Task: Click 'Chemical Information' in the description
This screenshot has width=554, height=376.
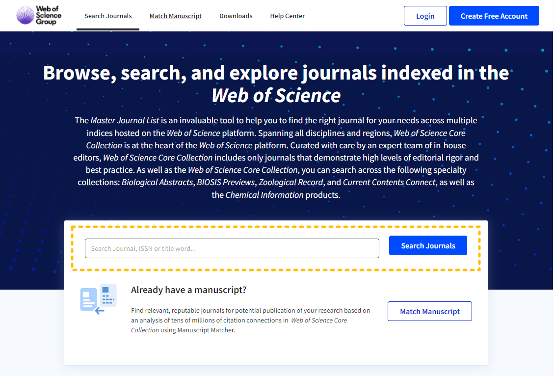Action: [x=264, y=195]
